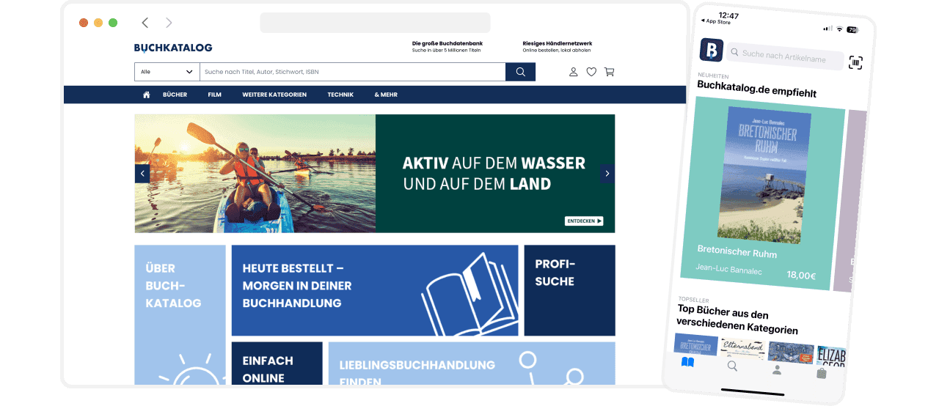The width and height of the screenshot is (939, 406).
Task: Tap small Bretonischer Ruhm thumbnail in Topseller
Action: (x=696, y=344)
